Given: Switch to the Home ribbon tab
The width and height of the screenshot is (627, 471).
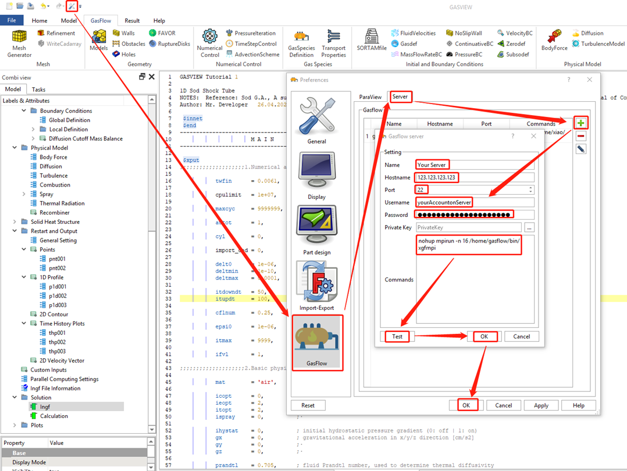Looking at the screenshot, I should pyautogui.click(x=40, y=20).
